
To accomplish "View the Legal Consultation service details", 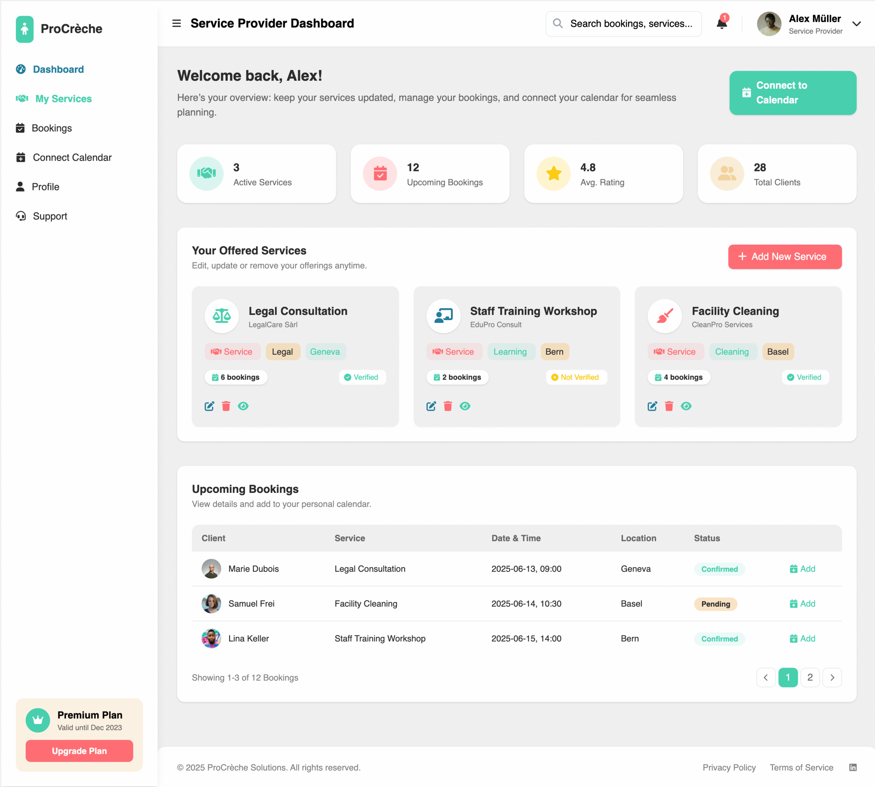I will pos(243,406).
